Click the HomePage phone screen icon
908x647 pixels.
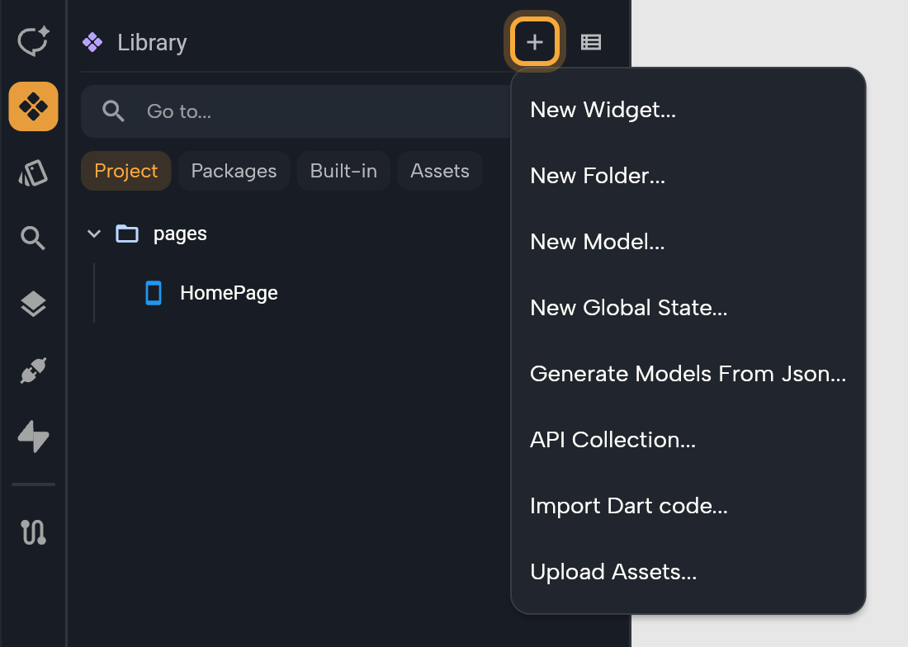coord(154,293)
